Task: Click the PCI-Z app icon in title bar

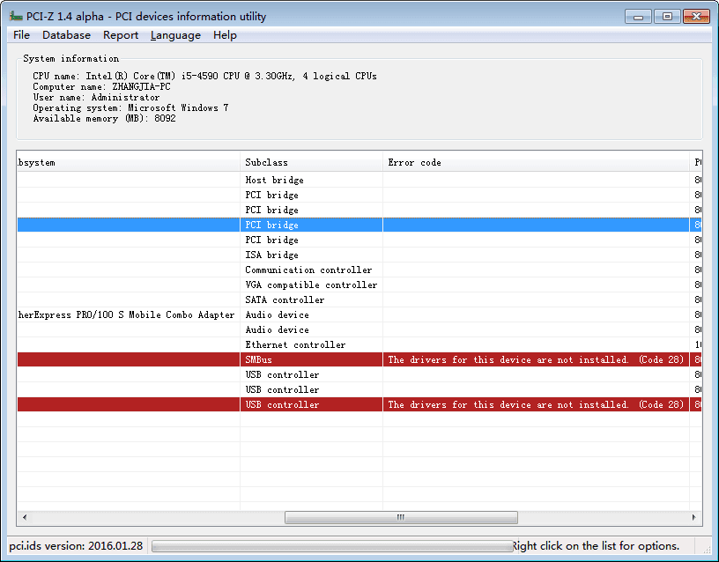Action: point(16,17)
